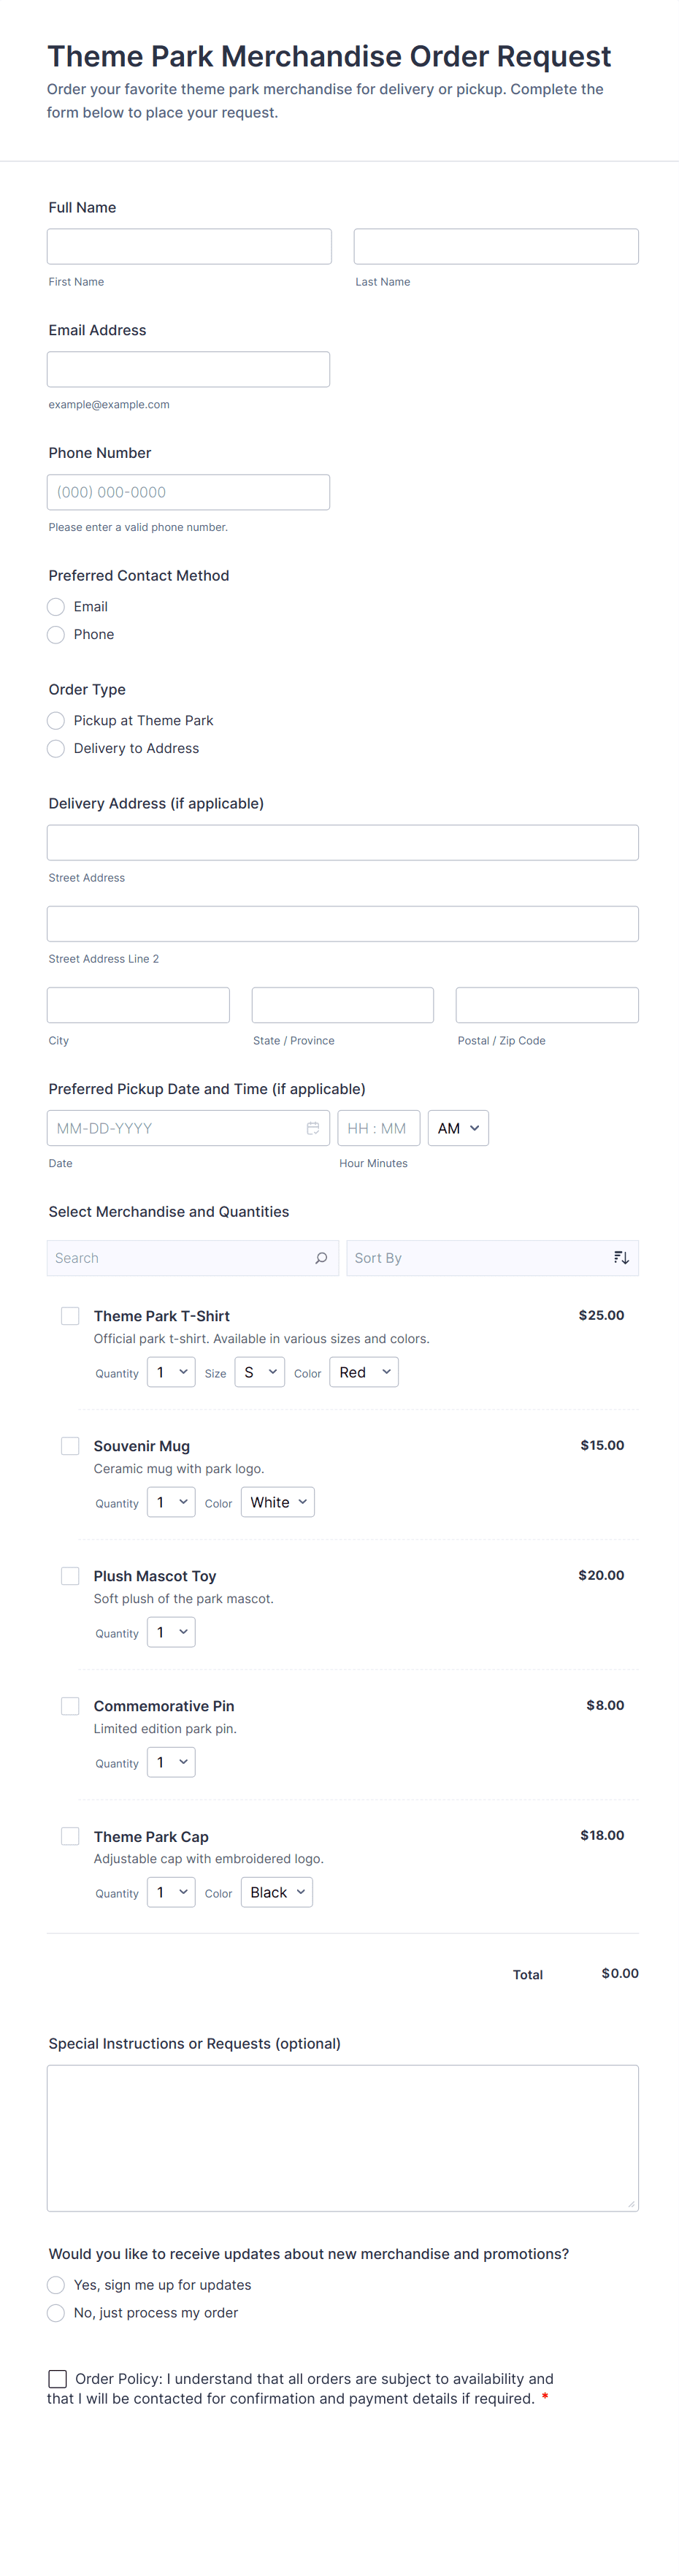Open T-Shirt Size dropdown
Image resolution: width=679 pixels, height=2576 pixels.
click(x=259, y=1372)
